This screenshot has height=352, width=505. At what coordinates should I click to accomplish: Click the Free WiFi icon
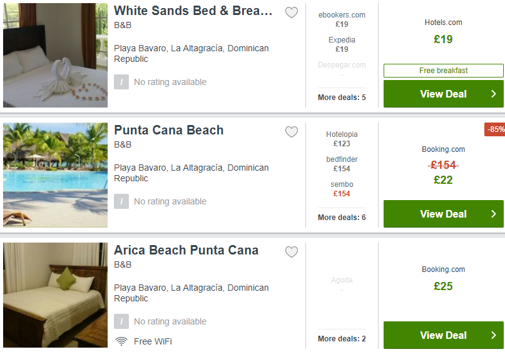pyautogui.click(x=121, y=341)
